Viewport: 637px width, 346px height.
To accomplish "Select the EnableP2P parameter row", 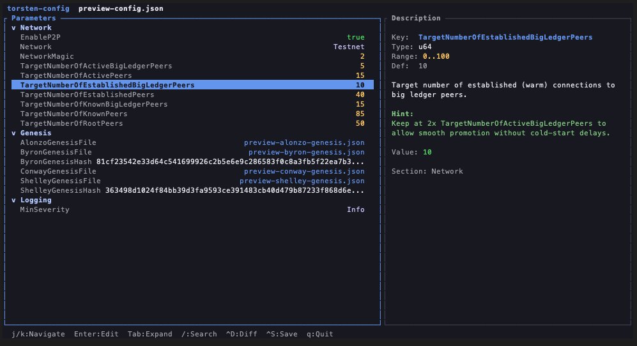I will click(x=192, y=37).
